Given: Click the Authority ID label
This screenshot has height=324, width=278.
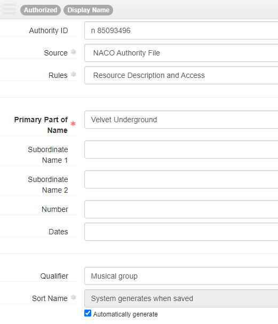Looking at the screenshot, I should [49, 30].
